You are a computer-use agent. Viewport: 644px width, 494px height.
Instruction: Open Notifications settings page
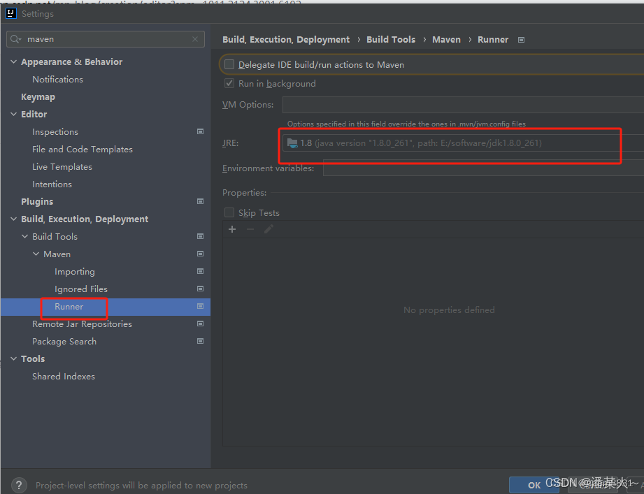click(x=57, y=79)
